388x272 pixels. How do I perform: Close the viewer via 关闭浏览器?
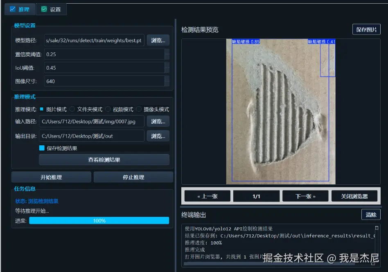coord(354,196)
